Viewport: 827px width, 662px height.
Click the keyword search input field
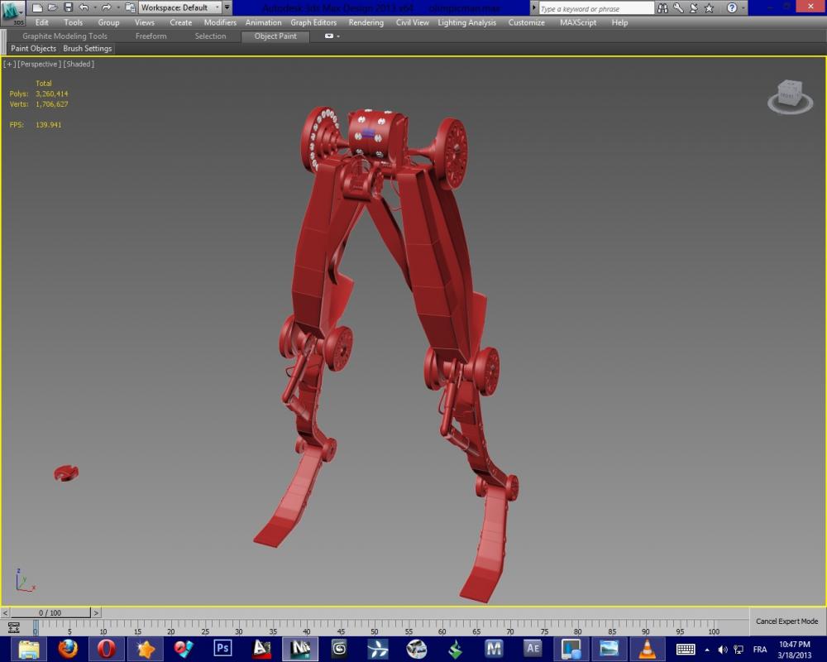pos(595,8)
